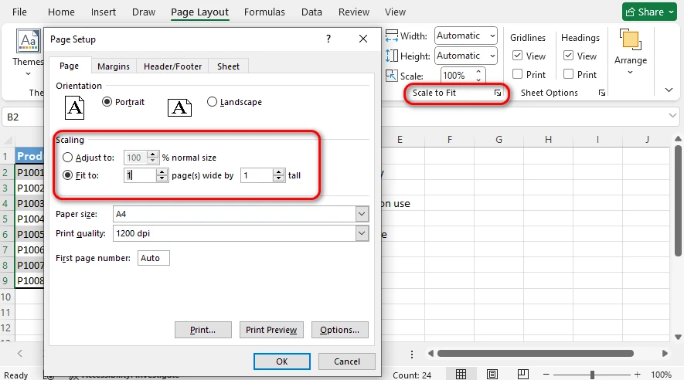
Task: Click the Insert ribbon tab
Action: [x=104, y=12]
